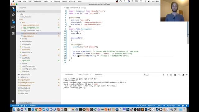Viewport: 199px width, 112px height.
Task: Click the terminal prompt input area
Action: coord(85,88)
